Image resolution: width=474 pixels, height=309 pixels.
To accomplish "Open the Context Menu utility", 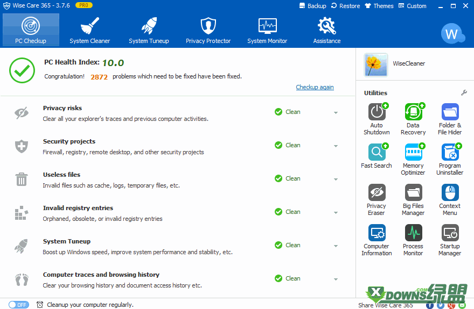I will [450, 199].
